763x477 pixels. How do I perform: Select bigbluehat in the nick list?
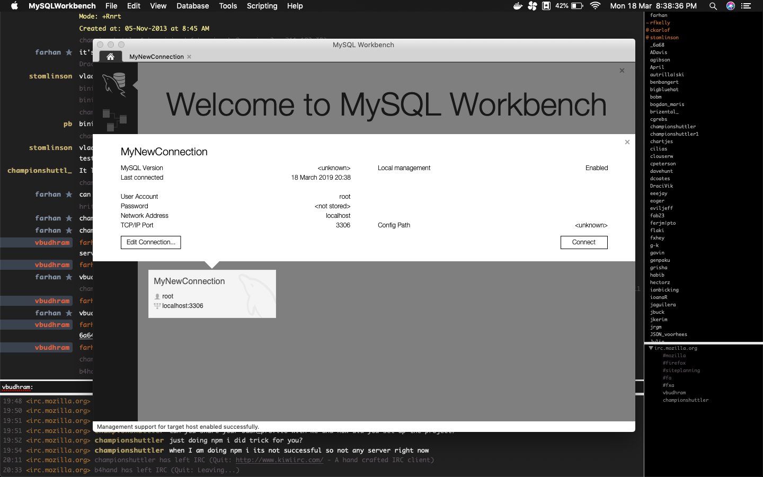(664, 90)
